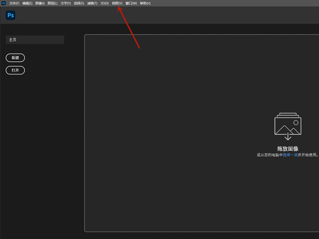319x239 pixels.
Task: Open the 图像(I) menu
Action: (x=40, y=3)
